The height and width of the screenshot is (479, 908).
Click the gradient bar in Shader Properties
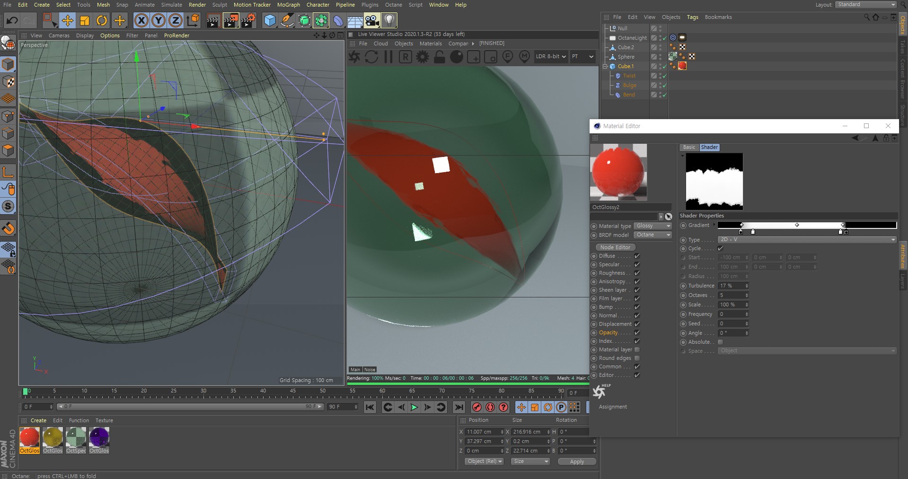point(807,225)
